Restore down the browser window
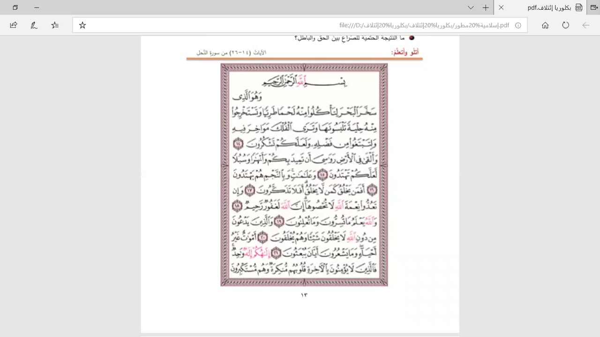Image resolution: width=600 pixels, height=337 pixels. click(x=15, y=7)
